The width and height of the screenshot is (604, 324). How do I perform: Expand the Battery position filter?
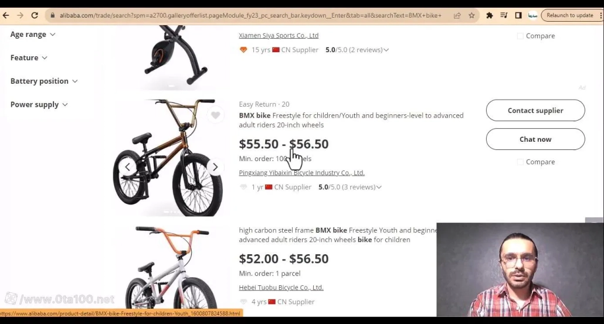[44, 81]
